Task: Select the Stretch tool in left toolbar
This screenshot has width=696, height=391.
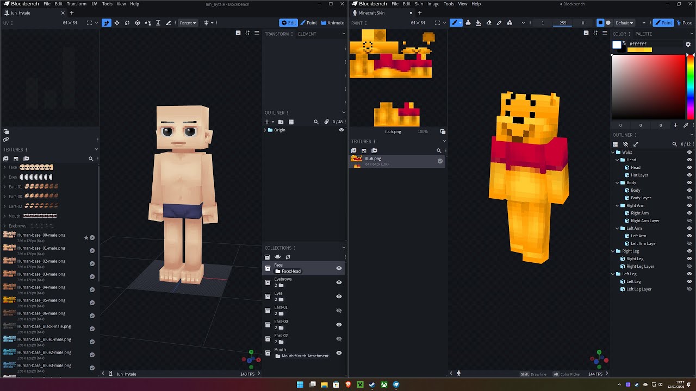Action: [x=158, y=23]
